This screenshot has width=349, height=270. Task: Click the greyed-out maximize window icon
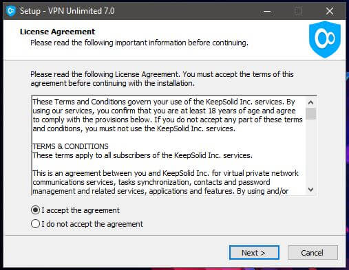(298, 11)
